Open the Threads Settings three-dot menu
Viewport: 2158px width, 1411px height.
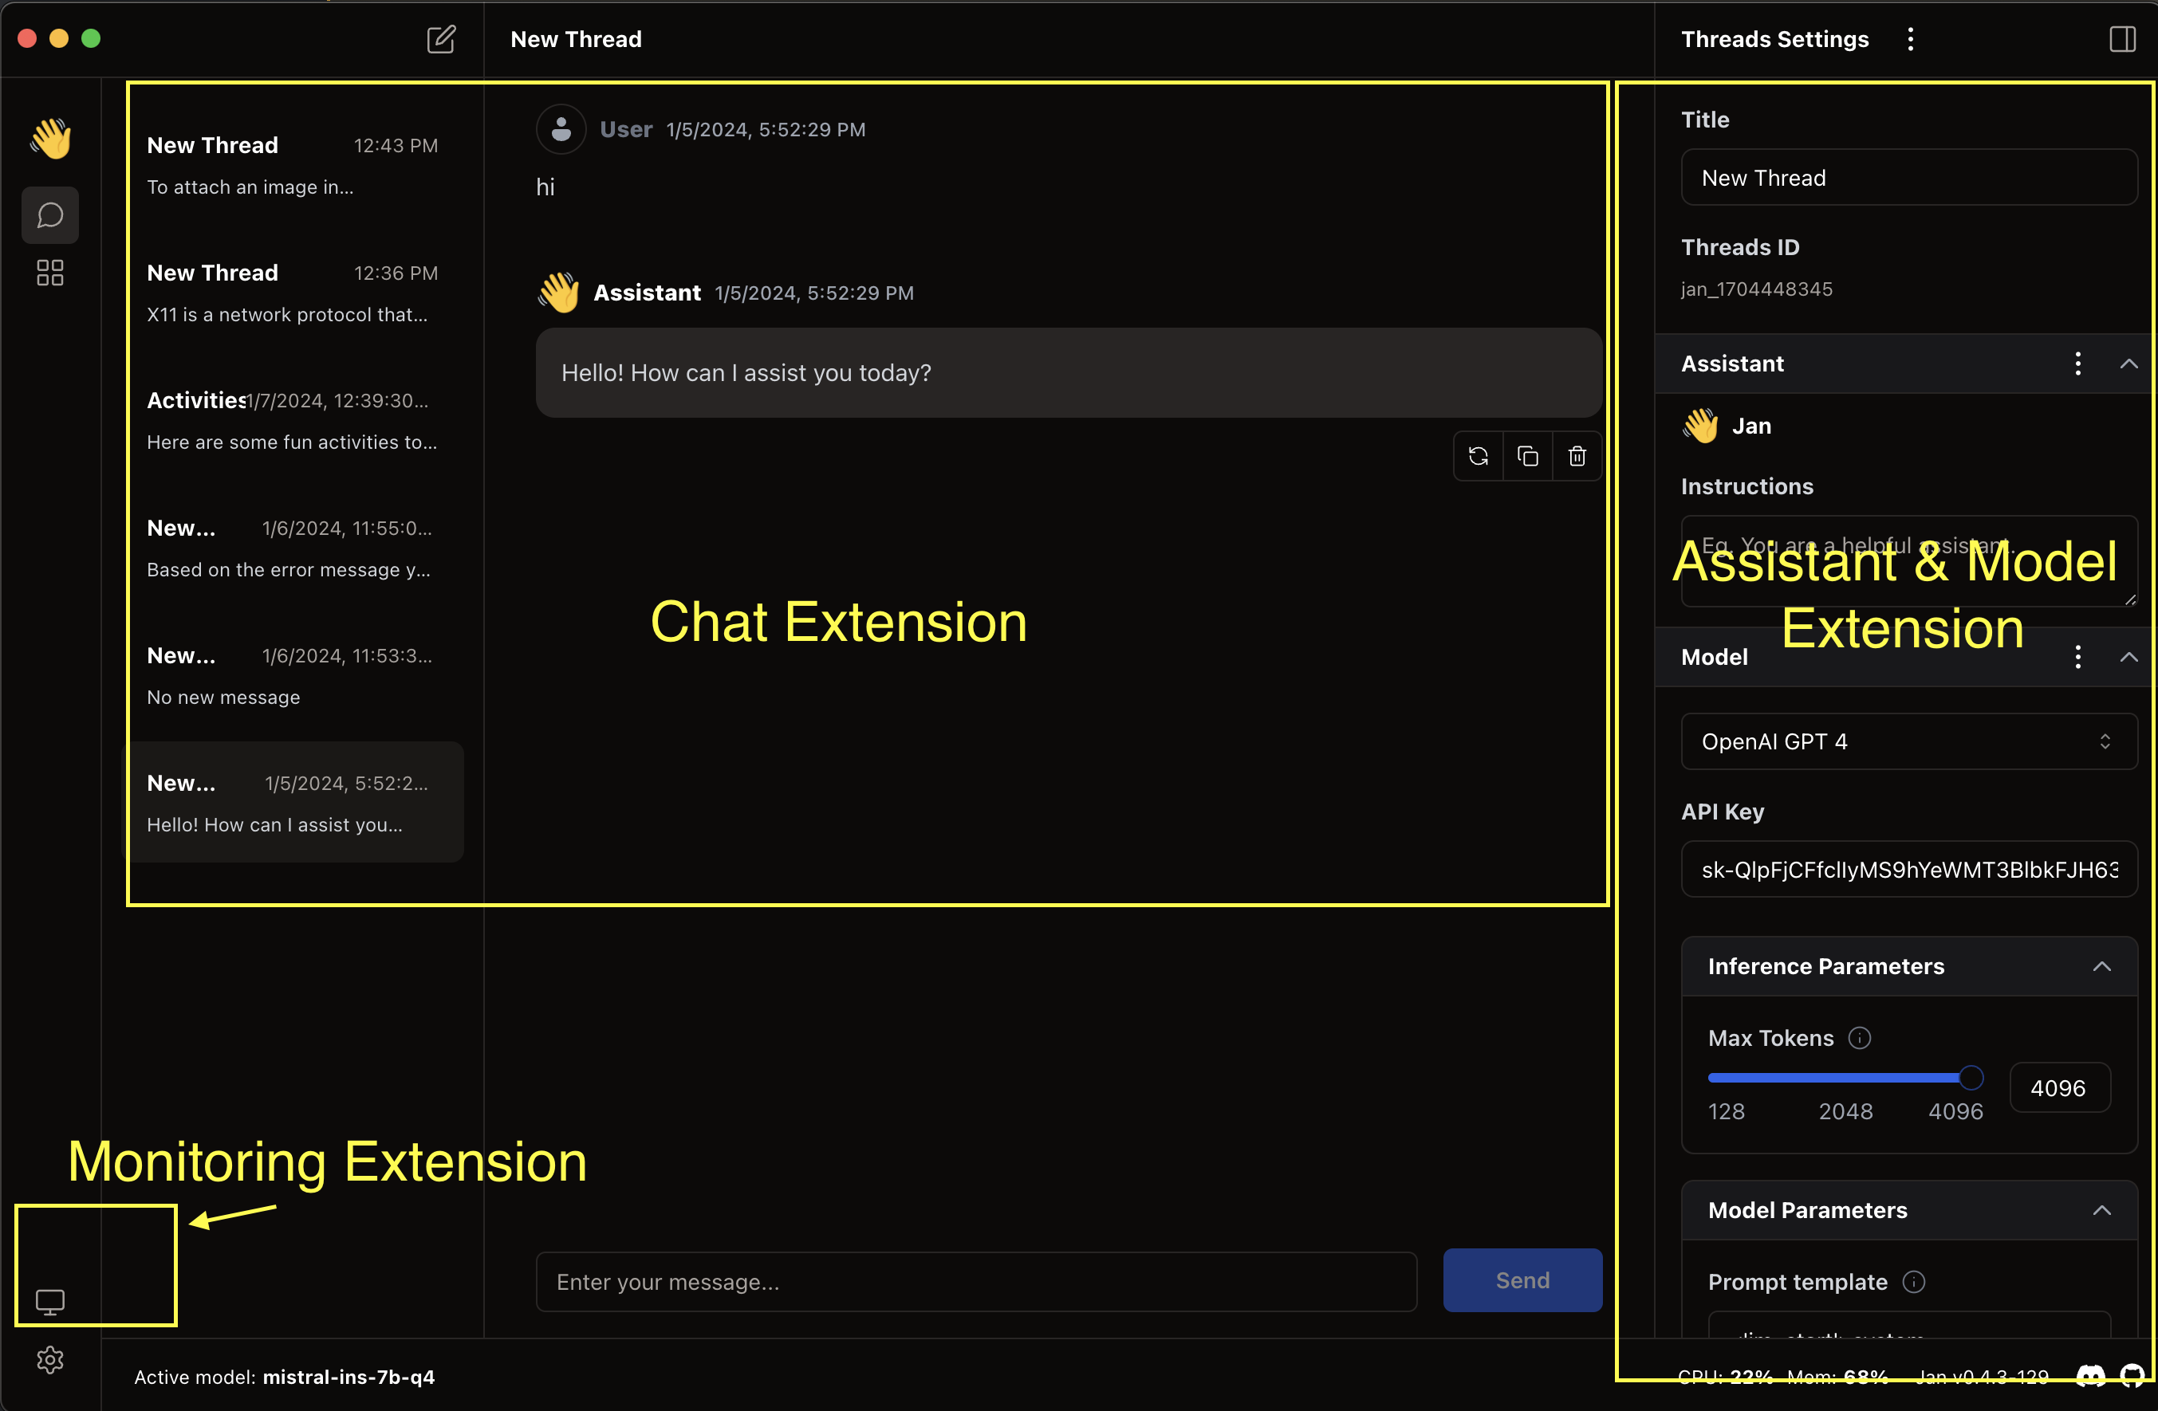click(1911, 39)
